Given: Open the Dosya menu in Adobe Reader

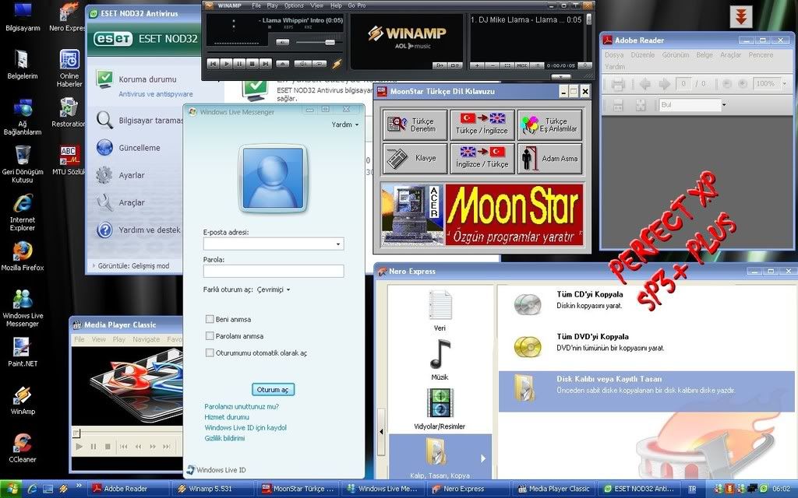Looking at the screenshot, I should (x=614, y=55).
